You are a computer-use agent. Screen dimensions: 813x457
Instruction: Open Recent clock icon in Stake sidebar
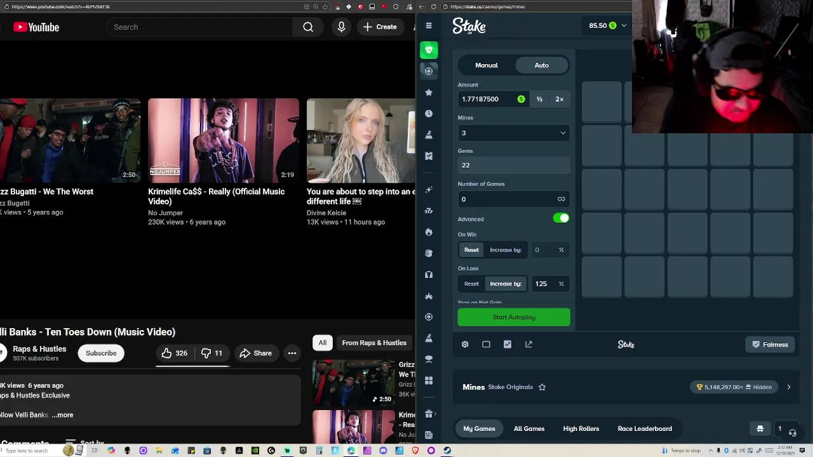coord(429,114)
